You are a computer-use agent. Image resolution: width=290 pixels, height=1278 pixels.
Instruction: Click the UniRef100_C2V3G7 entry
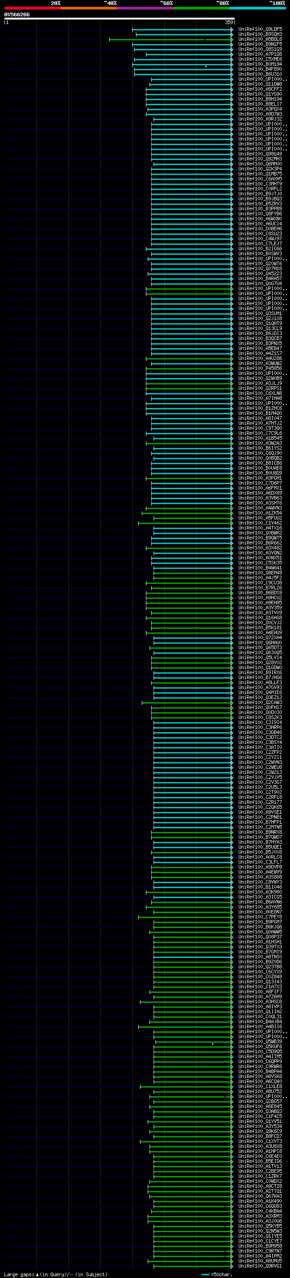coord(260,782)
